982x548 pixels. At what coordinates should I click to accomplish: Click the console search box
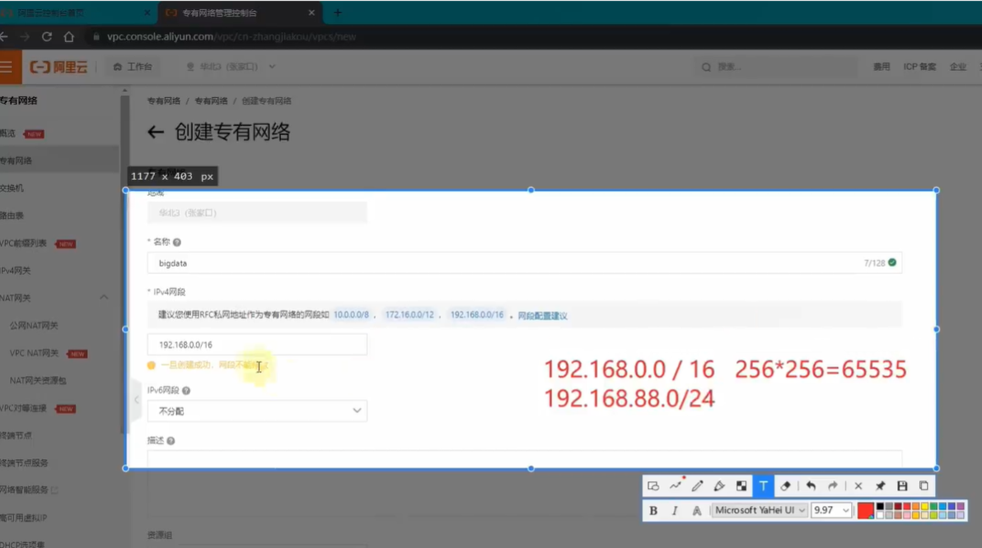coord(777,67)
